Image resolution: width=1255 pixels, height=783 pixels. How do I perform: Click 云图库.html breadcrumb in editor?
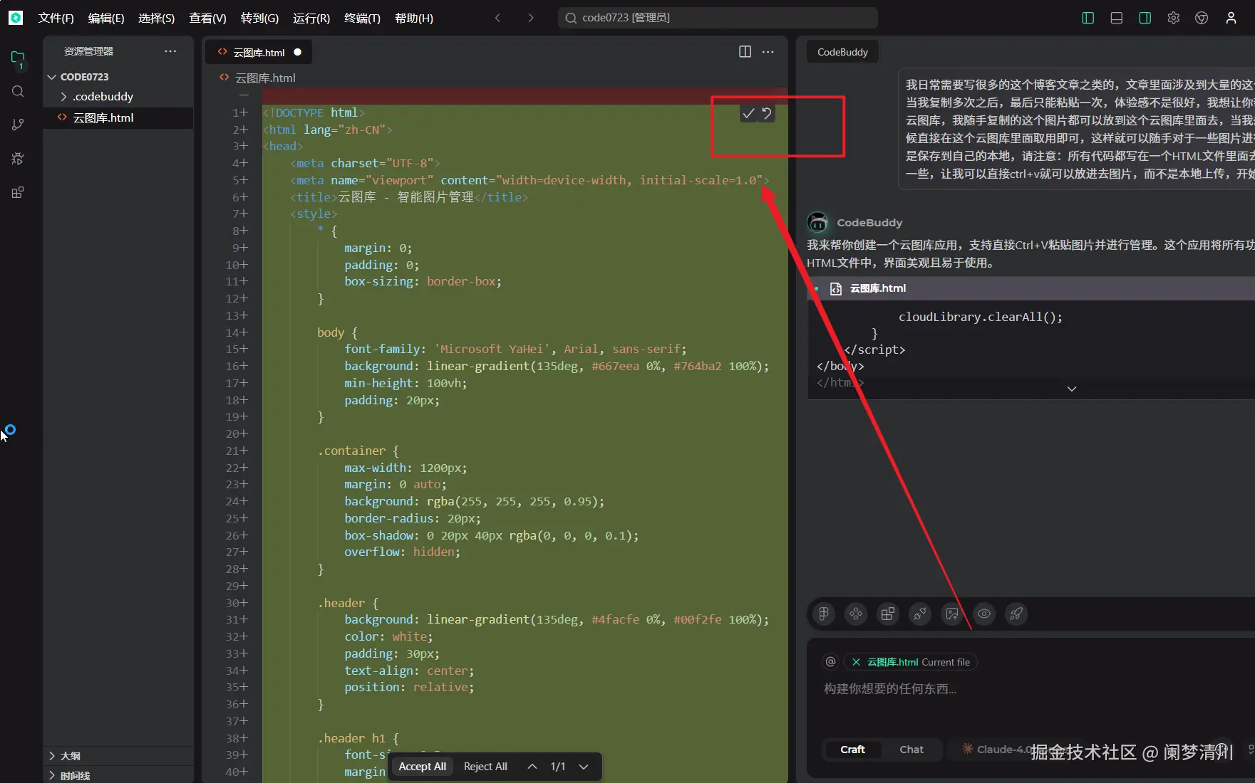[x=265, y=78]
